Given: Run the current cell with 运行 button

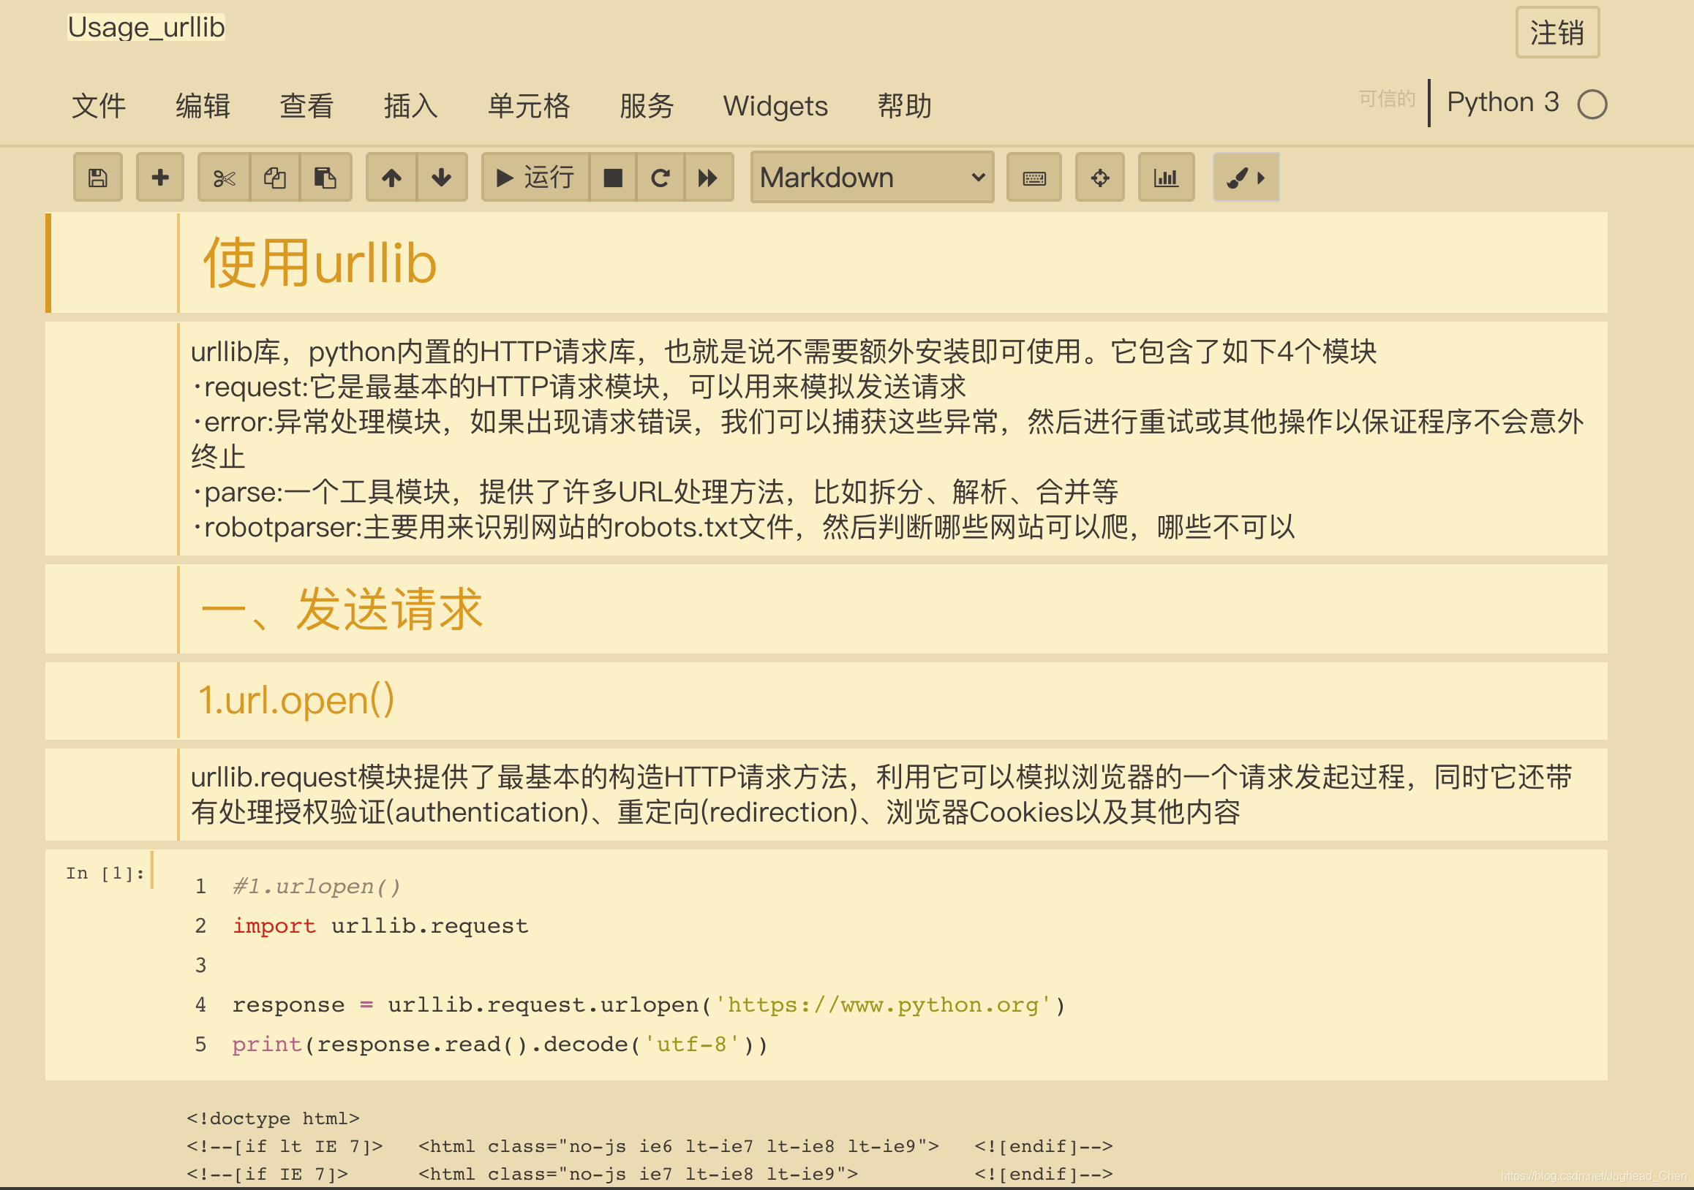Looking at the screenshot, I should pyautogui.click(x=535, y=178).
